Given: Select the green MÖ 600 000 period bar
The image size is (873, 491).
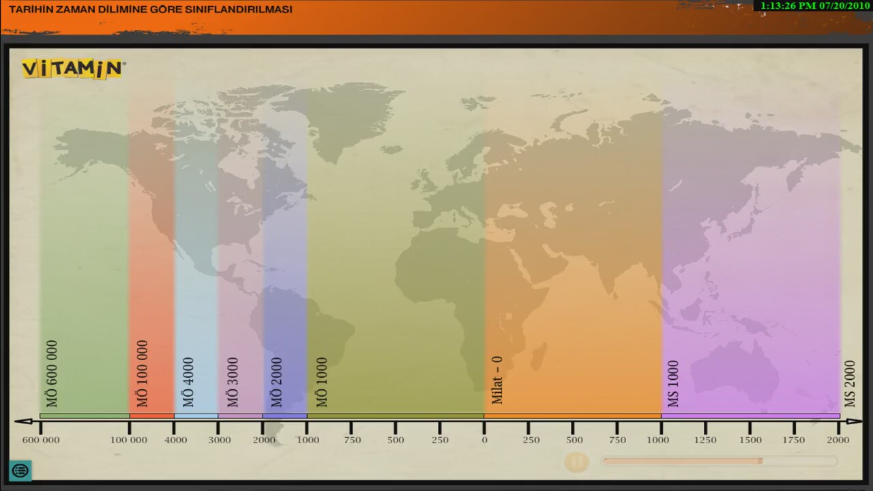Looking at the screenshot, I should coord(85,416).
